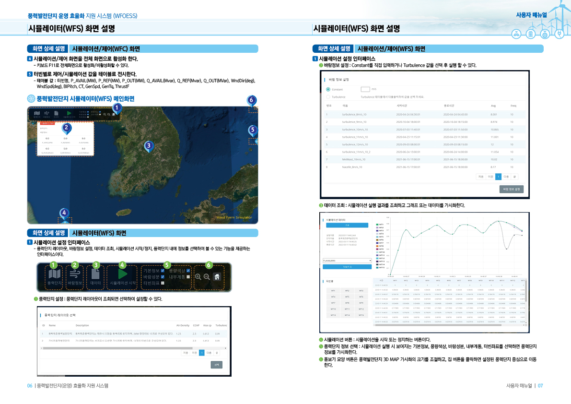Image resolution: width=571 pixels, height=404 pixels.
Task: Click the Avg column header
Action: point(493,106)
